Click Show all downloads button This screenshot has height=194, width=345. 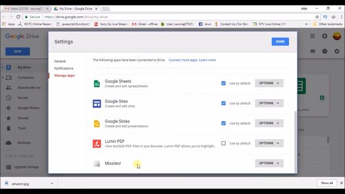(327, 183)
